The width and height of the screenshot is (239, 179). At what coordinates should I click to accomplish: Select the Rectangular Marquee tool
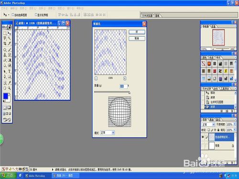point(5,33)
